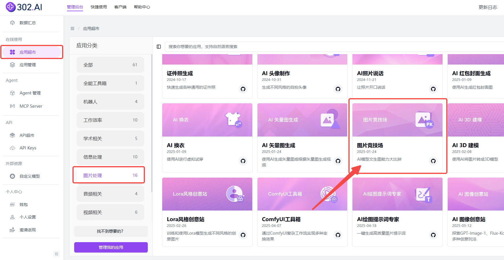Image resolution: width=504 pixels, height=260 pixels.
Task: Select the 视频相关 category
Action: [x=110, y=212]
